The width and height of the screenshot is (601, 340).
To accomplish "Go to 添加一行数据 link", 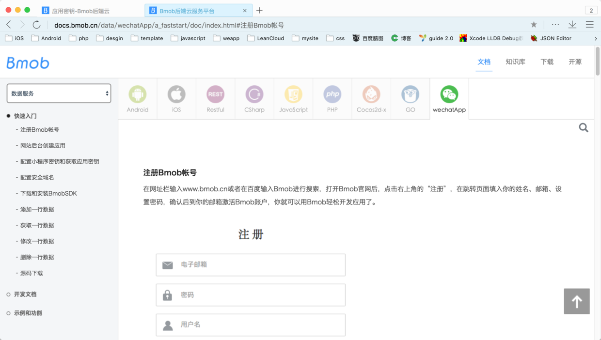I will (37, 210).
